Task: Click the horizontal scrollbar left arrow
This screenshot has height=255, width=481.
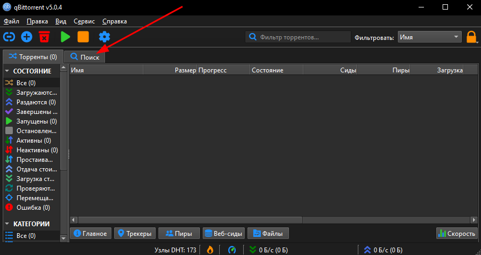Action: point(74,220)
